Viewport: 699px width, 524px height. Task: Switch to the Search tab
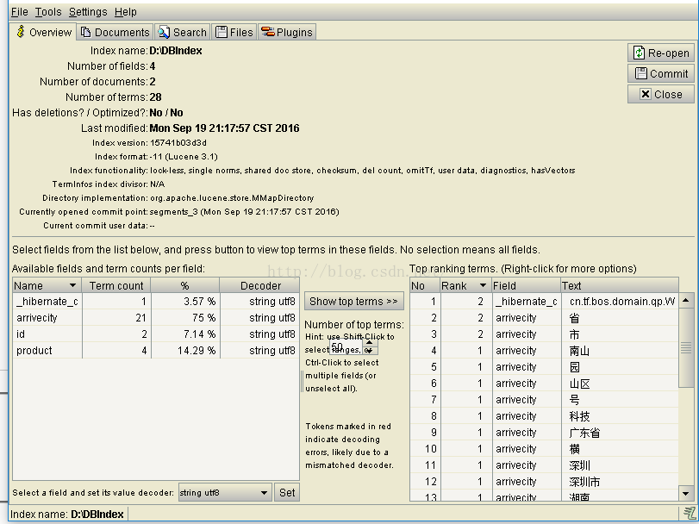click(183, 32)
